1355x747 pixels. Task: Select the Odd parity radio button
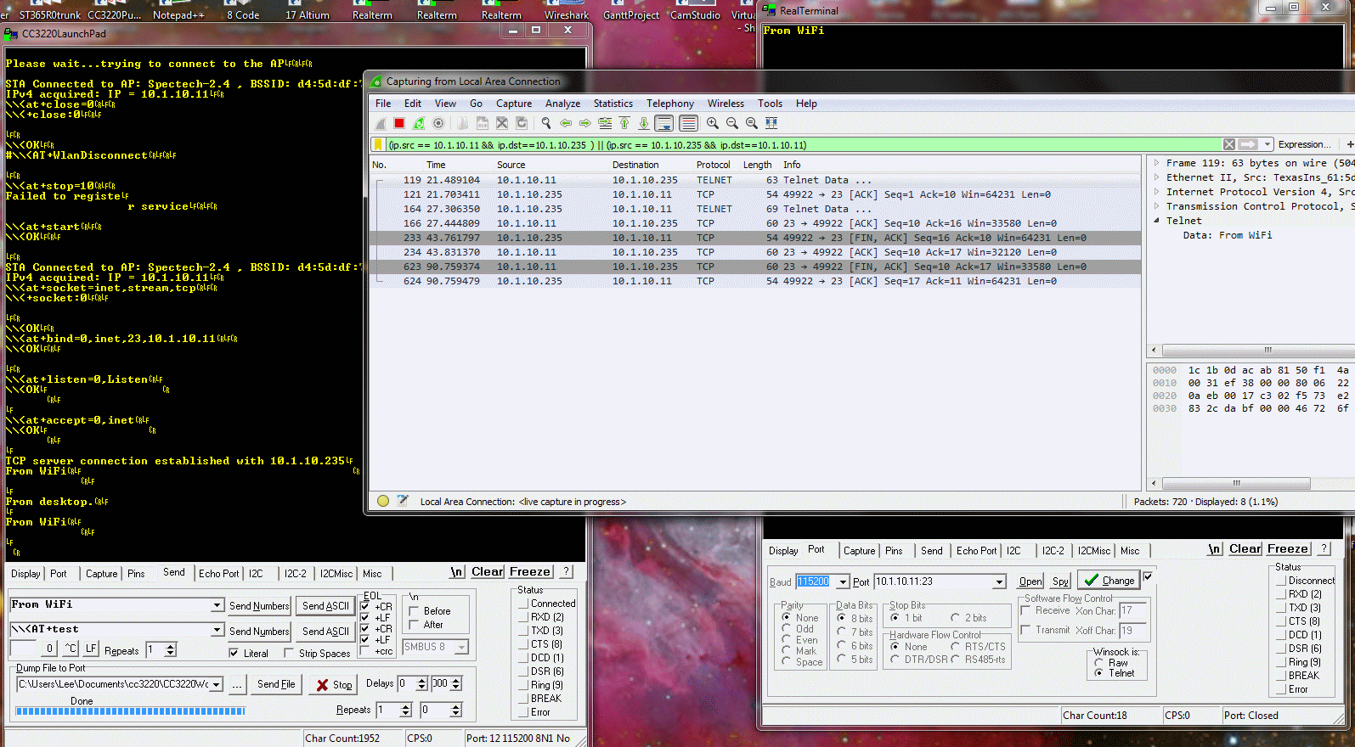tap(786, 629)
